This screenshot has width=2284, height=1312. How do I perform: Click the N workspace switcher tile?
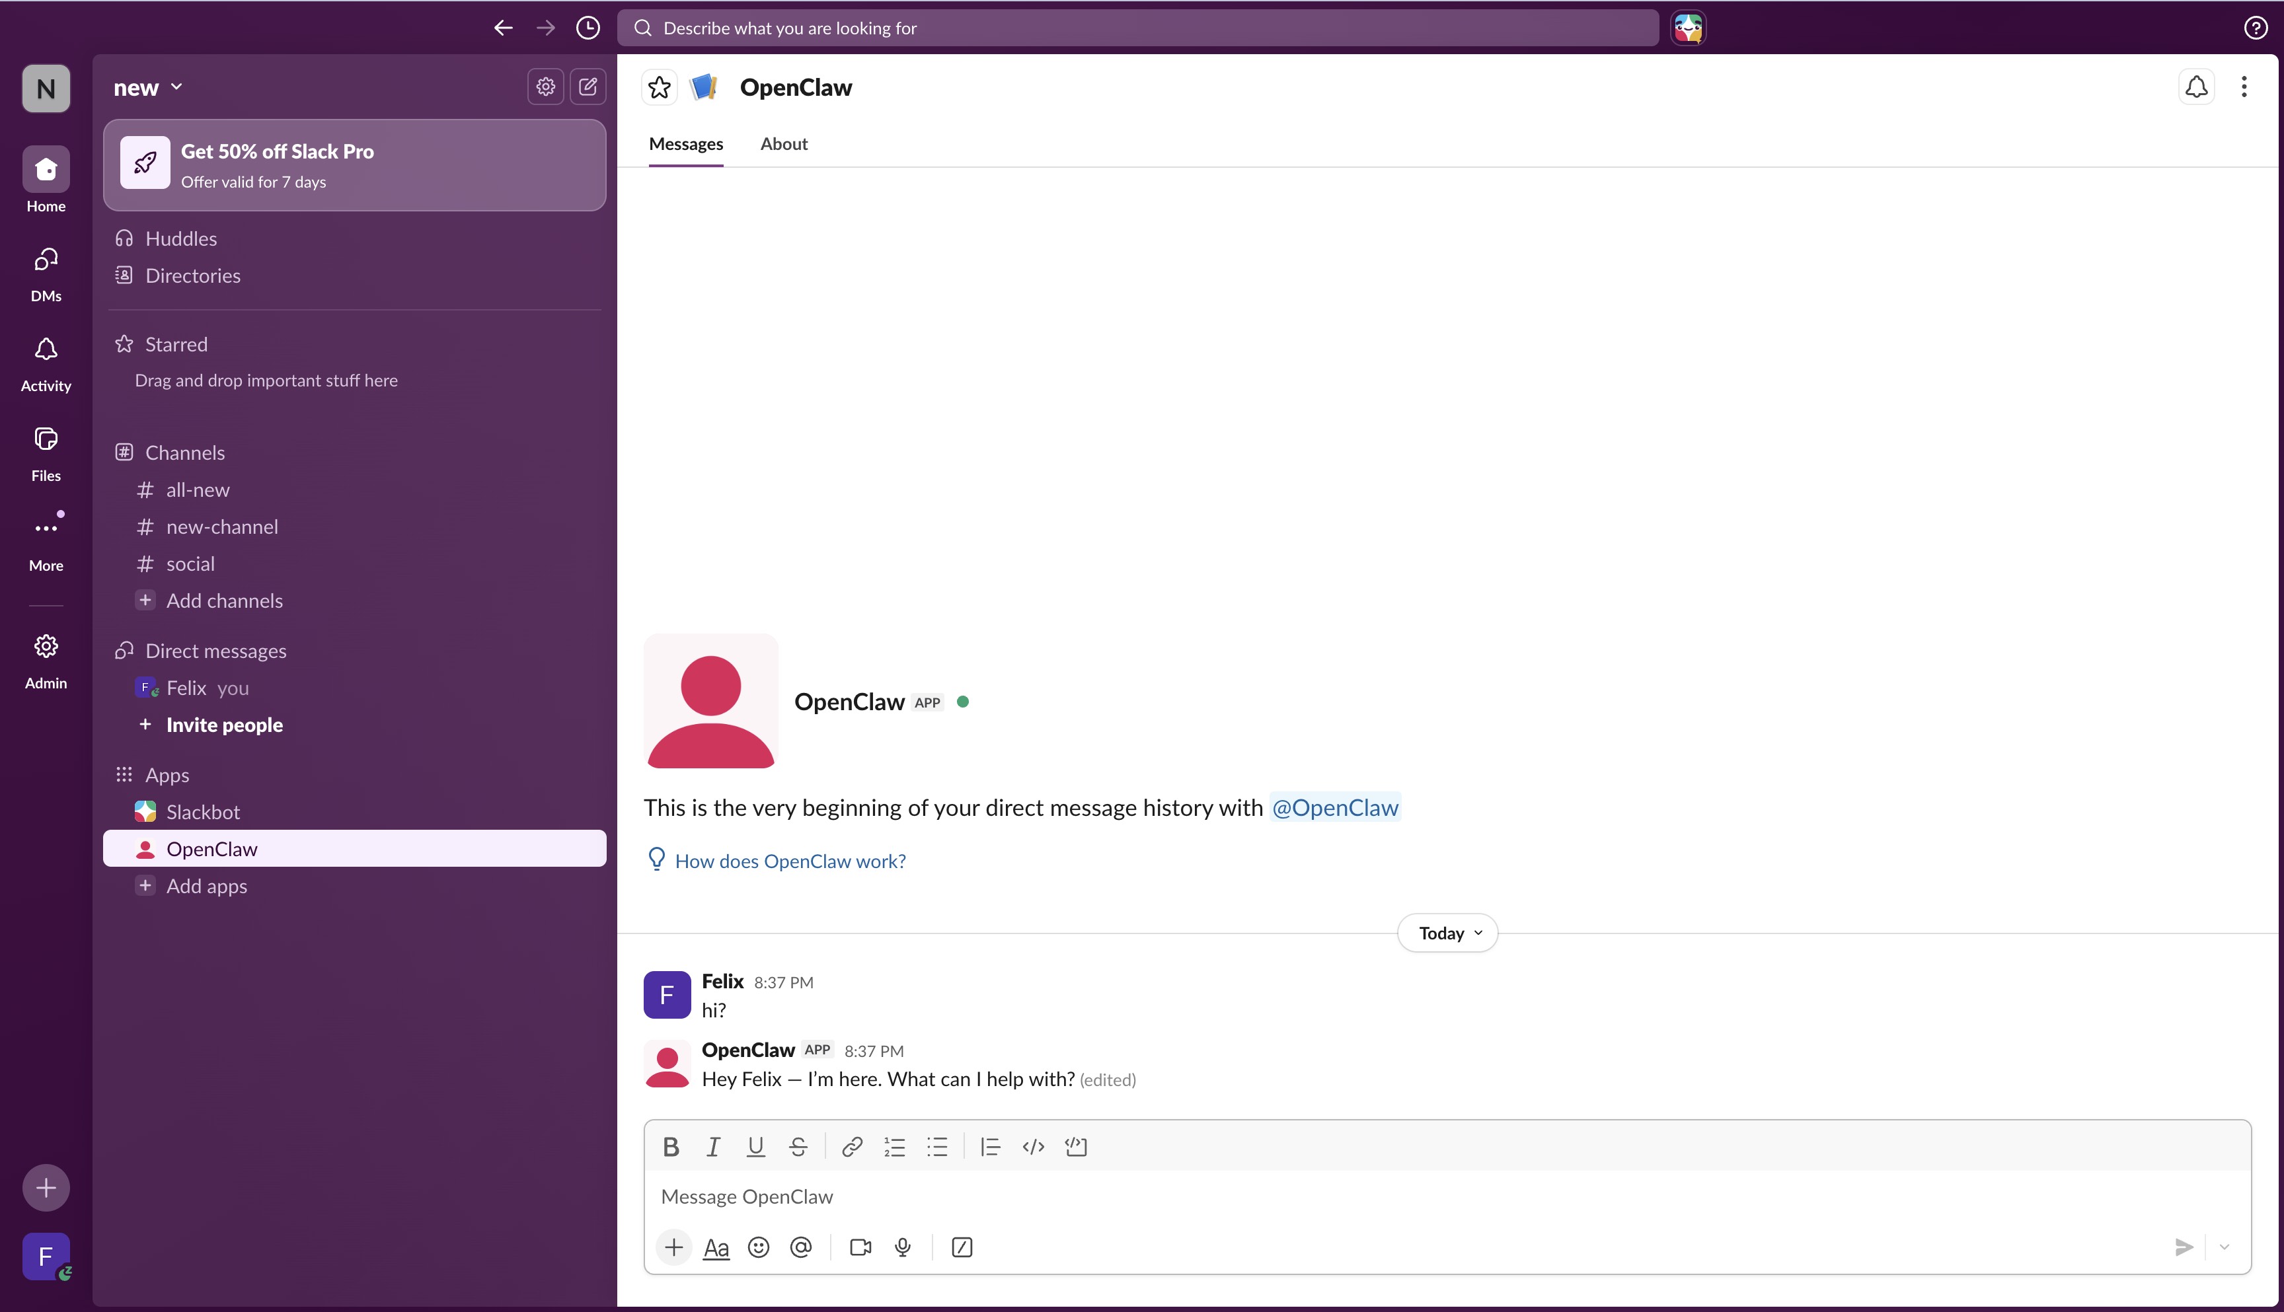[x=46, y=89]
